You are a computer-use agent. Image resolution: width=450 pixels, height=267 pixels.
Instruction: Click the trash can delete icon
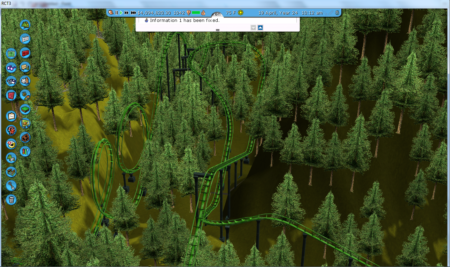pos(11,200)
